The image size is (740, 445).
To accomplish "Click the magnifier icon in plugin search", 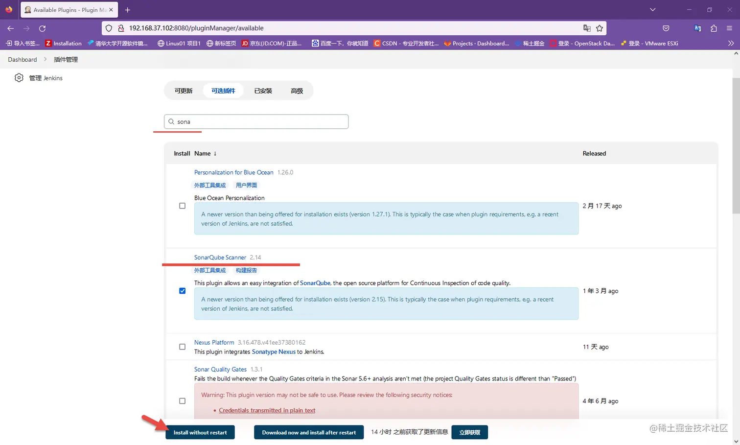I will (171, 121).
